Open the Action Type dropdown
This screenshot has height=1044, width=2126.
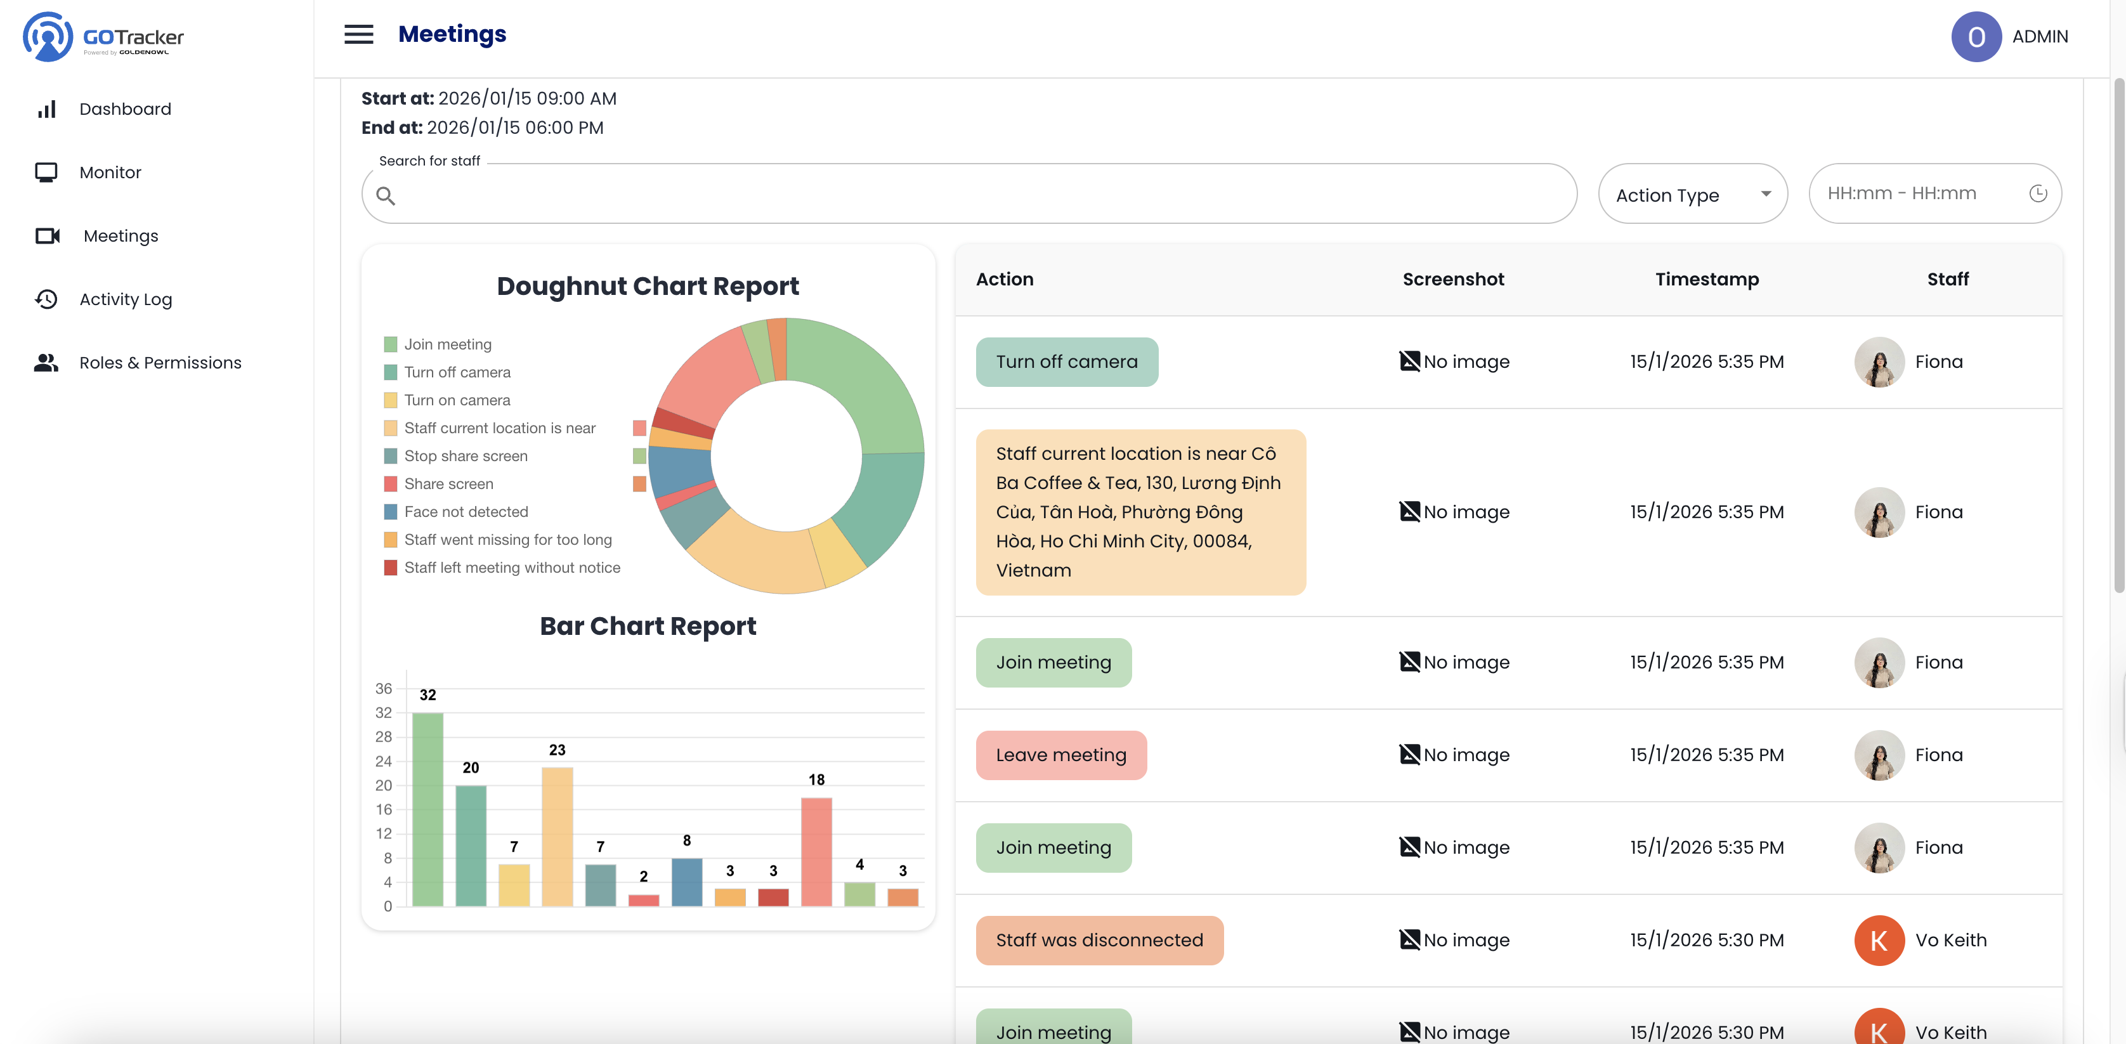[x=1693, y=194]
